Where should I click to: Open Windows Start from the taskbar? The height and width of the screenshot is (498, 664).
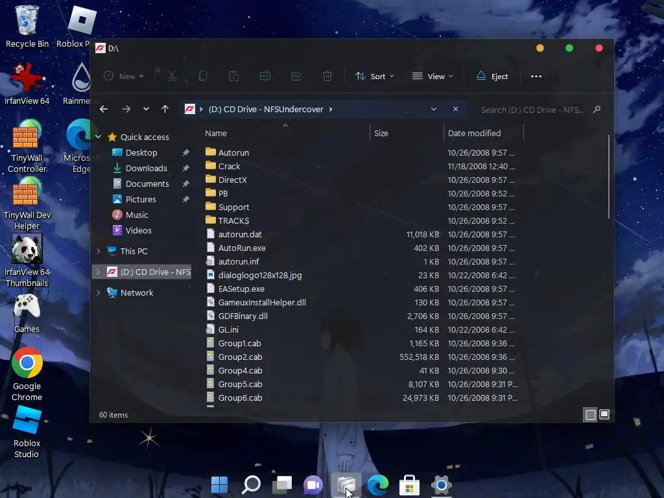coord(219,484)
